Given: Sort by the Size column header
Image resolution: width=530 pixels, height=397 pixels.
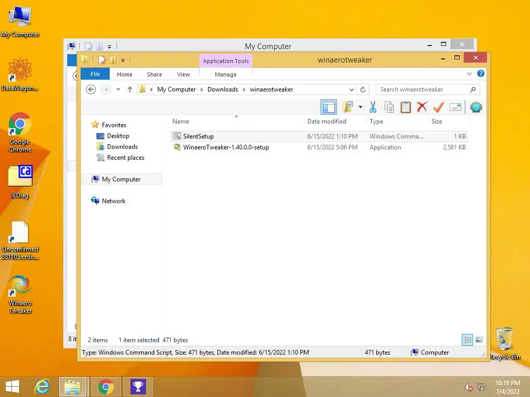Looking at the screenshot, I should click(449, 121).
